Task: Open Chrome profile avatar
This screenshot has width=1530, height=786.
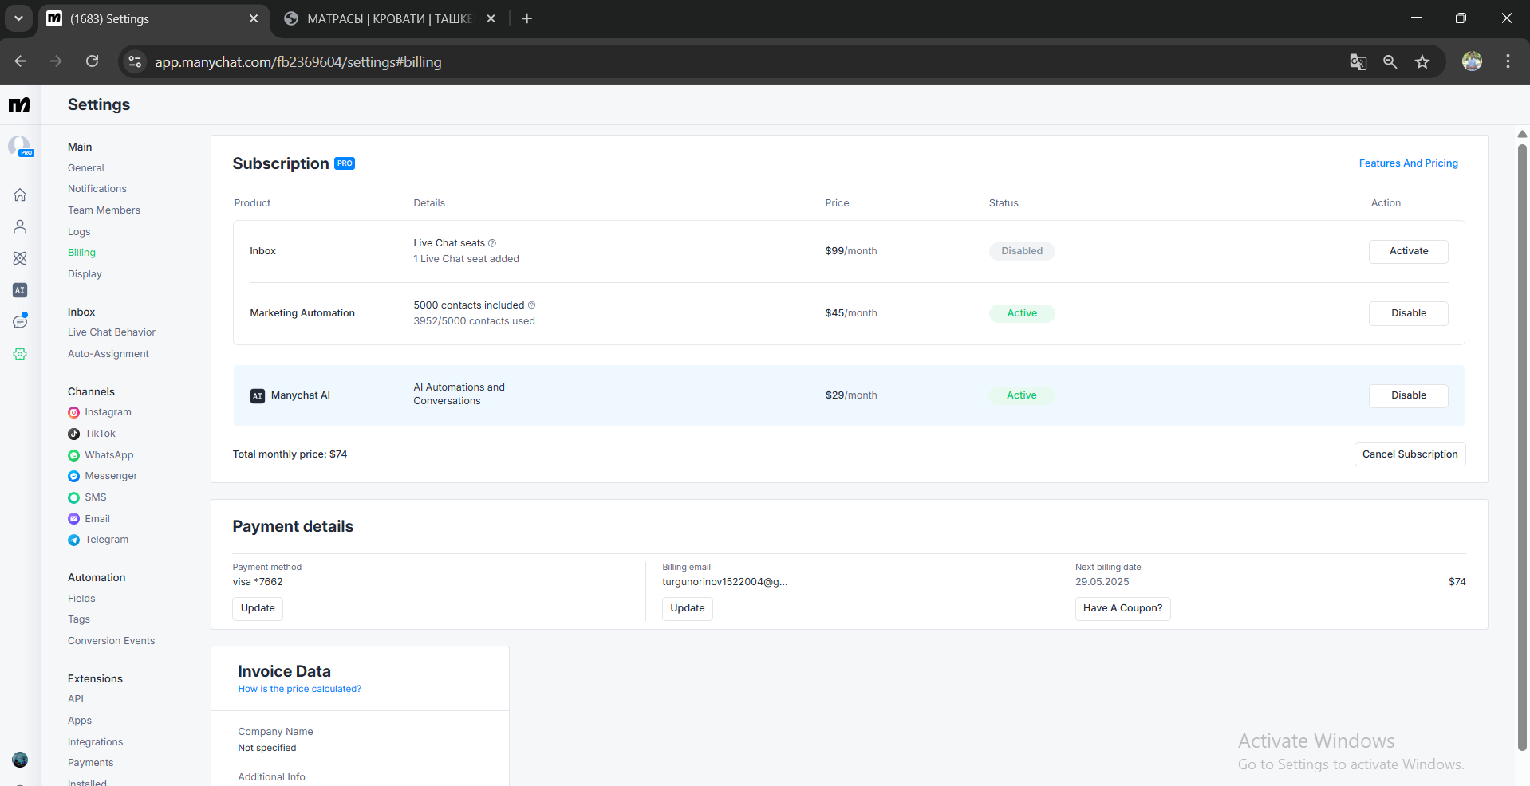Action: click(1472, 61)
